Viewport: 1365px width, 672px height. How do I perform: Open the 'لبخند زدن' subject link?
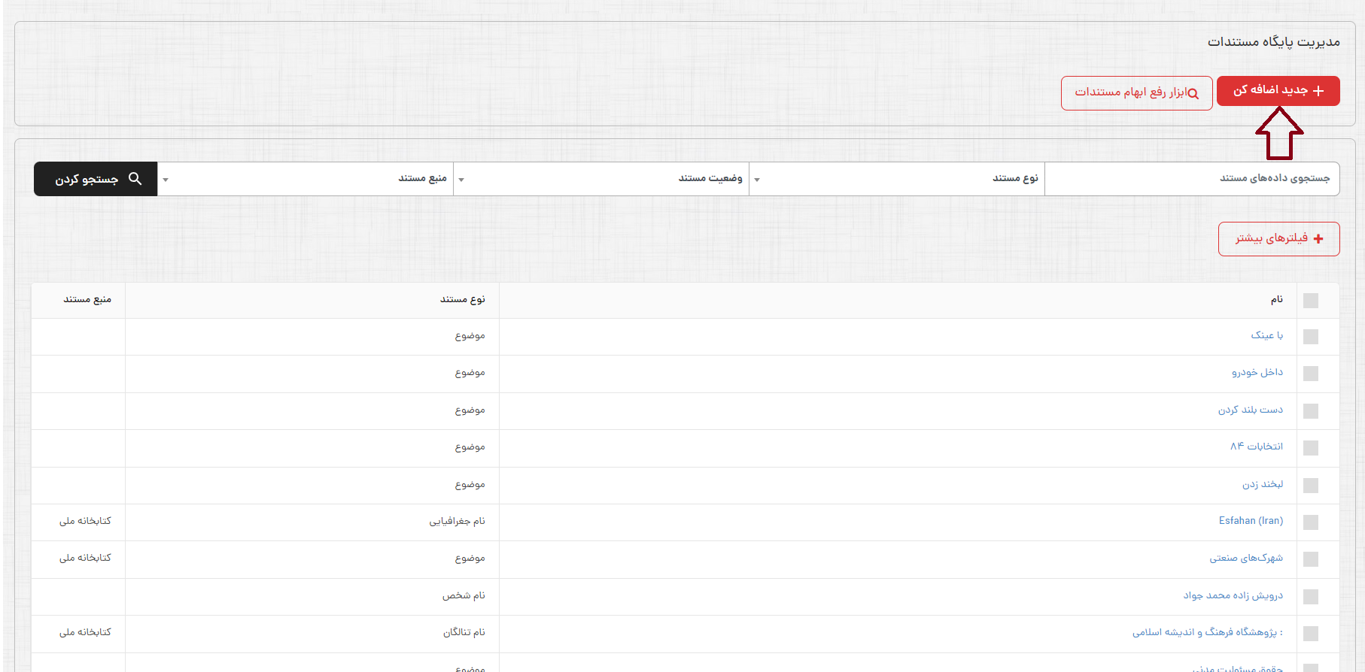1262,485
